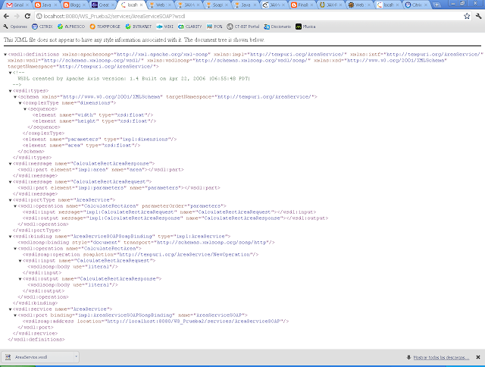This screenshot has width=485, height=367.
Task: Switch to the Creat tab
Action: pos(103,5)
